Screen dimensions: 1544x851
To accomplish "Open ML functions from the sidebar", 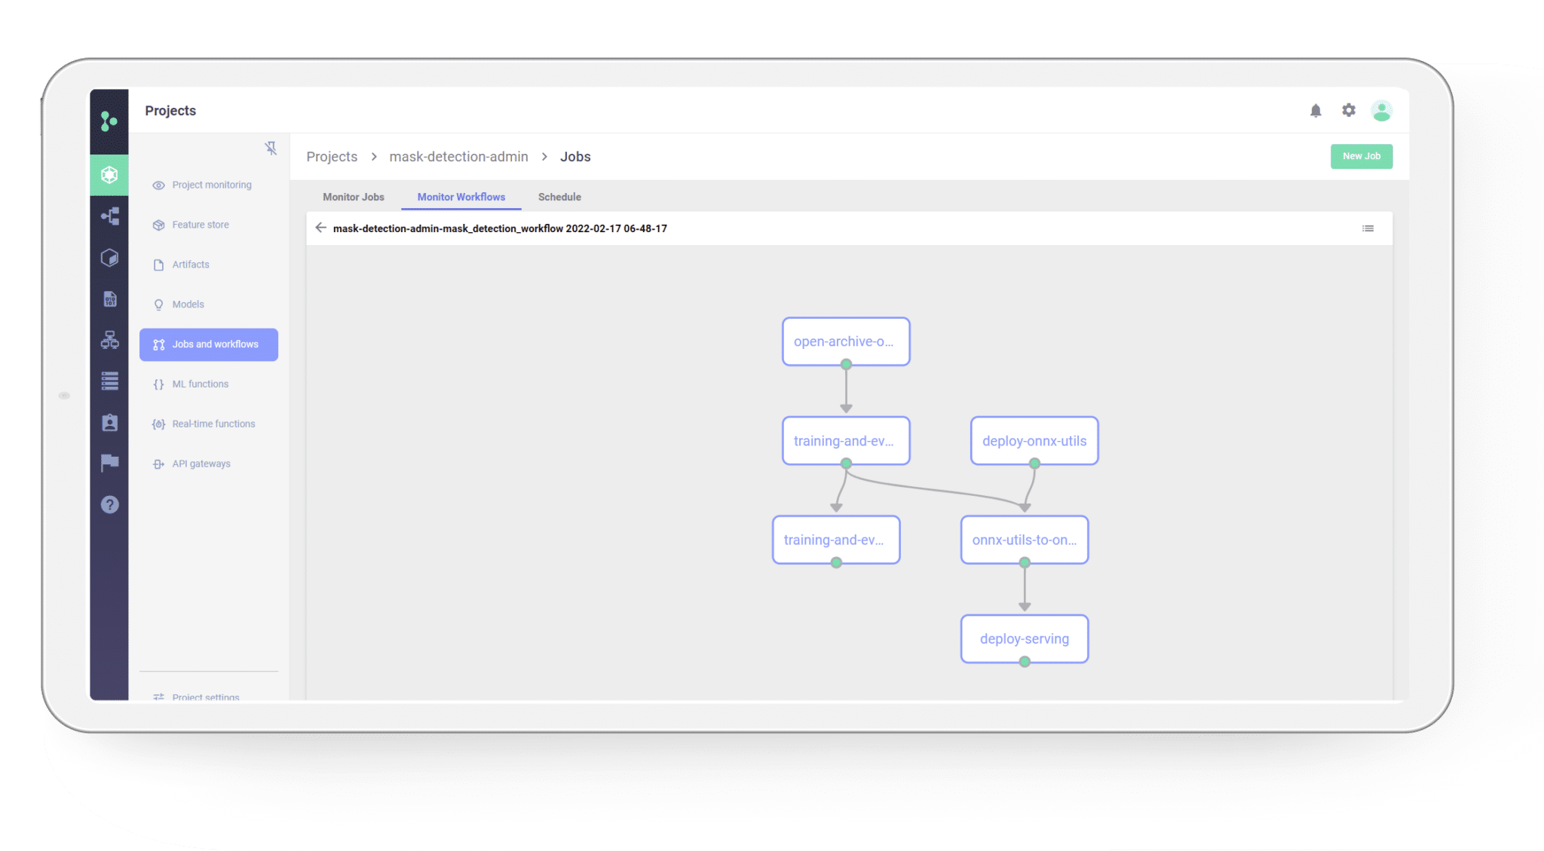I will 200,384.
